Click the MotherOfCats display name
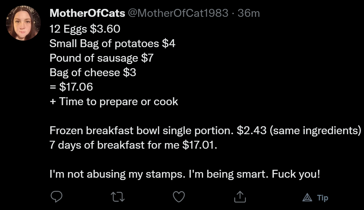The height and width of the screenshot is (210, 364). [x=87, y=13]
